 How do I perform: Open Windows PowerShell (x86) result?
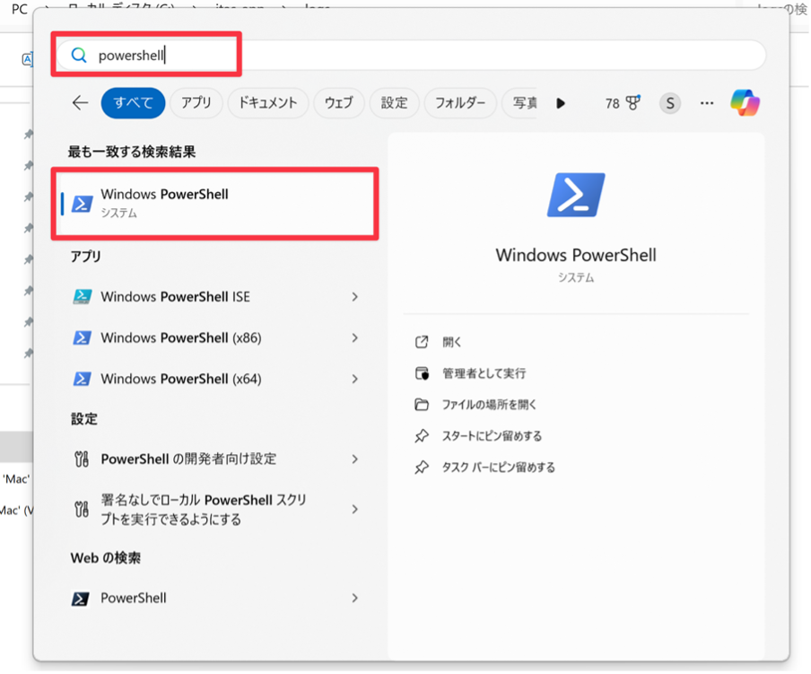[214, 337]
